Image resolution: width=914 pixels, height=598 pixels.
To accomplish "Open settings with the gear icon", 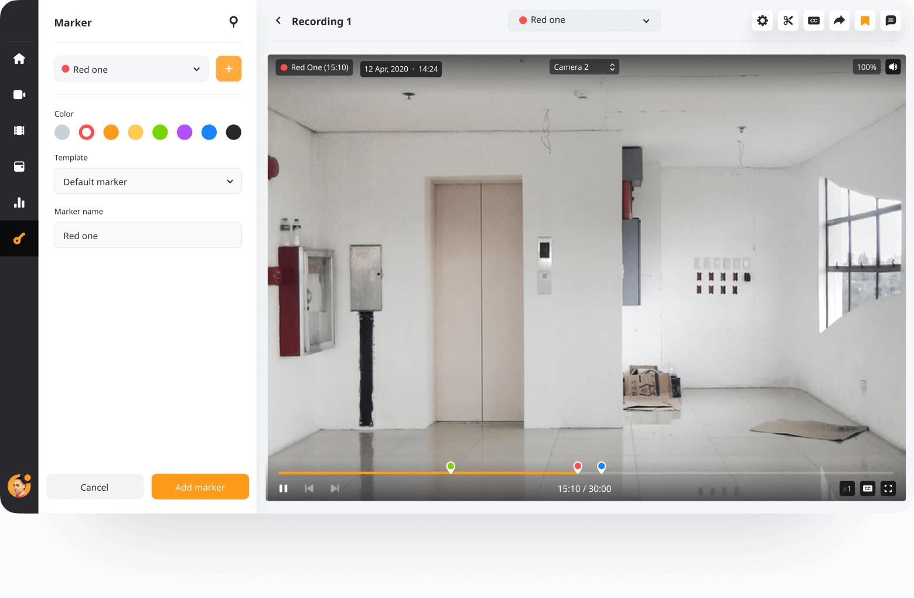I will pos(762,21).
